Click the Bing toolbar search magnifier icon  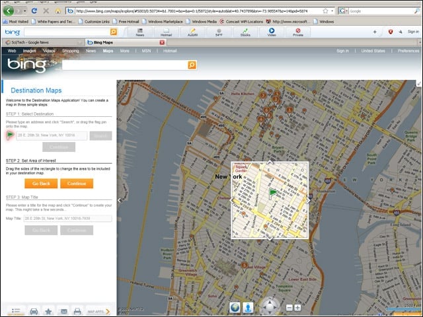(114, 32)
